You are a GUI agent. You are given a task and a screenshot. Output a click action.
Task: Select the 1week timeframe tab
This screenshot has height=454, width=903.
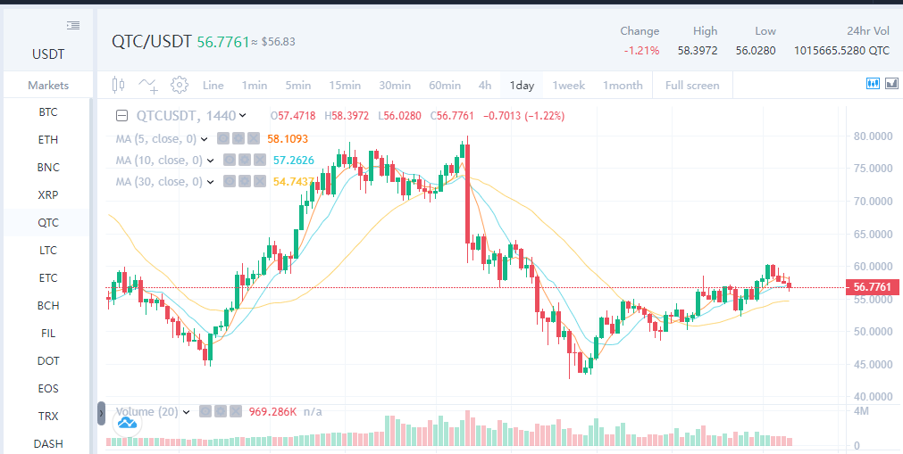pos(568,86)
